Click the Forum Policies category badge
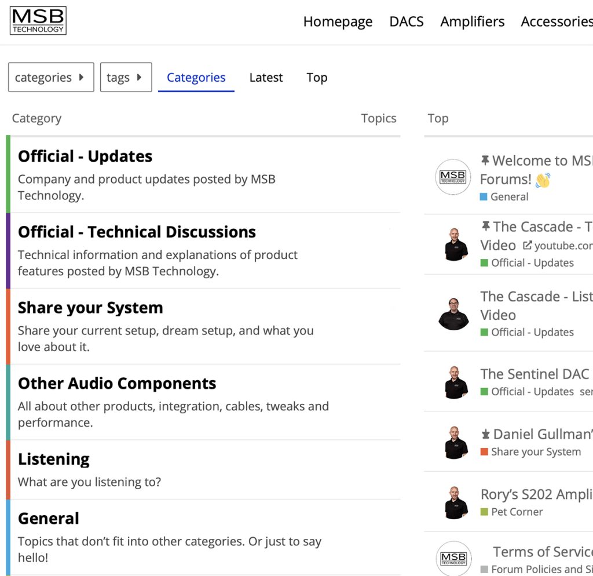 (x=537, y=569)
